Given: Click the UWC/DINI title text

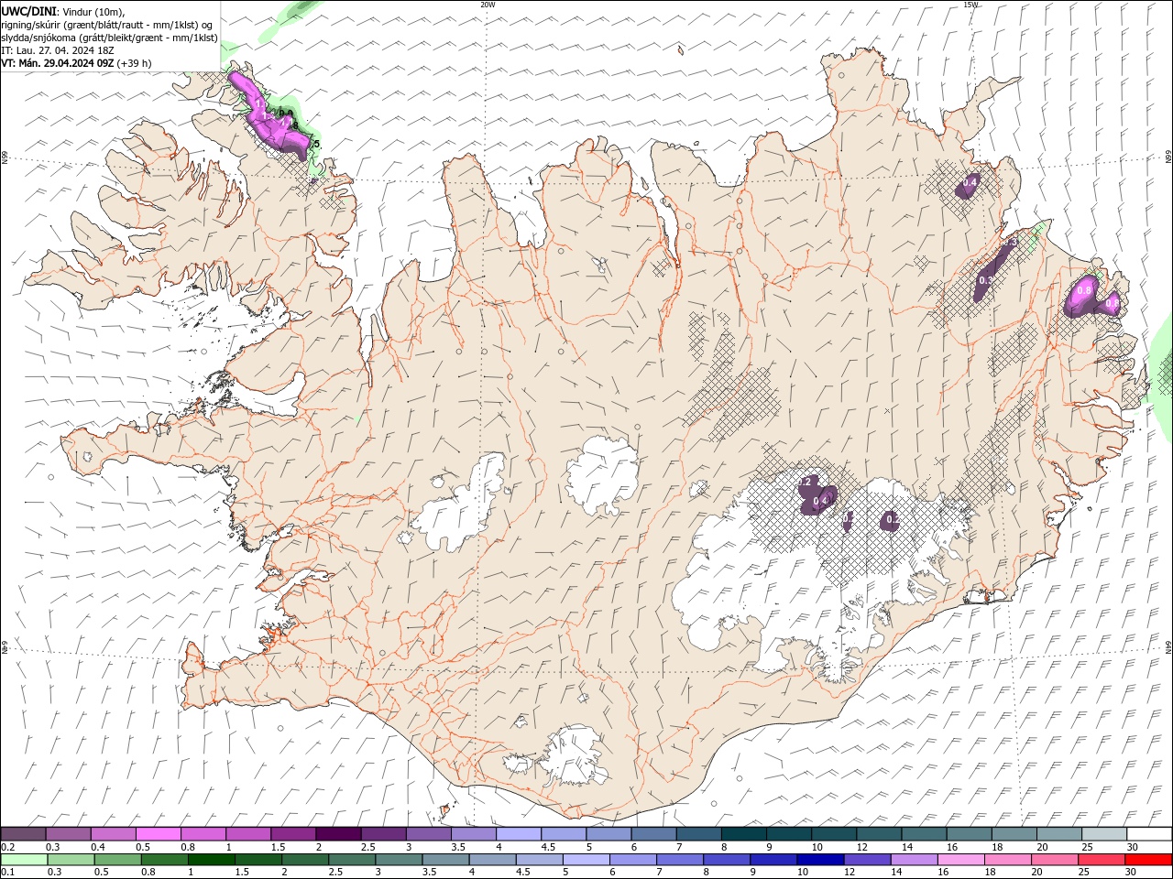Looking at the screenshot, I should 28,10.
